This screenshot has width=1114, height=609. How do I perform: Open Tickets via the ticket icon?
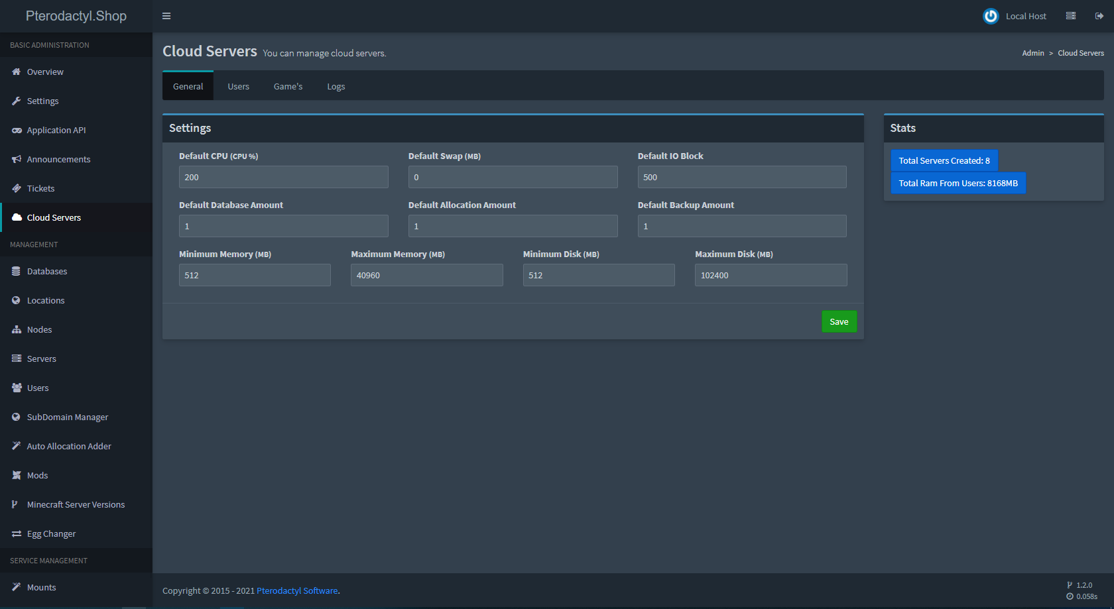pyautogui.click(x=17, y=188)
